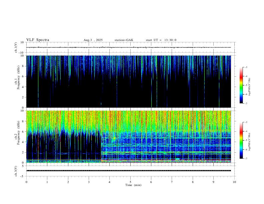Select the "Aug.3 , 2025" date text
The image size is (264, 204).
coord(93,40)
